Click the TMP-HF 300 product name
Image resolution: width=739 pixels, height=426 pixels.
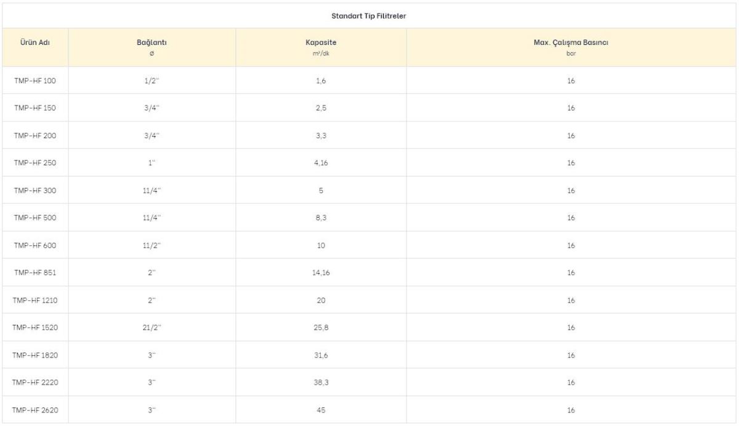(x=35, y=190)
